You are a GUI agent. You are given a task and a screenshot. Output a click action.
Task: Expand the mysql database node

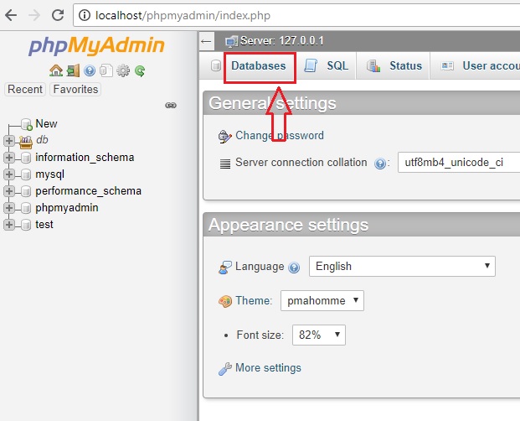(x=9, y=174)
